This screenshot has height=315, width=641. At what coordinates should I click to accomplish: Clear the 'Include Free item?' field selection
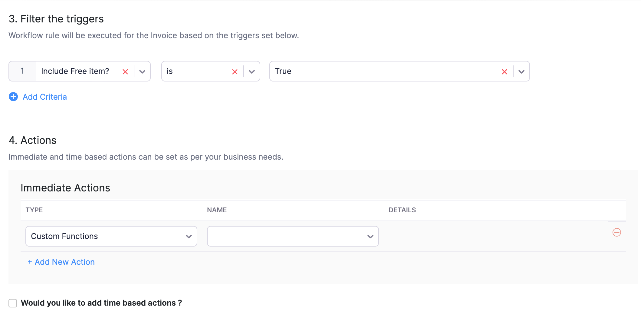(125, 72)
